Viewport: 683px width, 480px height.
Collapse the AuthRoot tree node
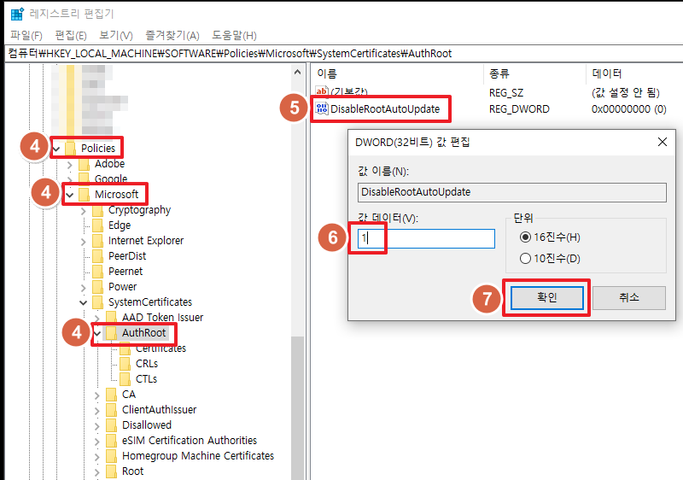(x=97, y=334)
